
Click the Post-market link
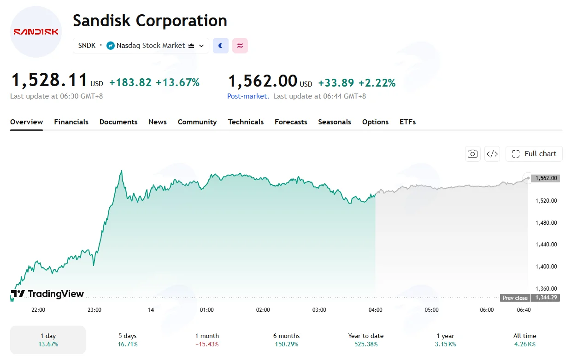[247, 96]
